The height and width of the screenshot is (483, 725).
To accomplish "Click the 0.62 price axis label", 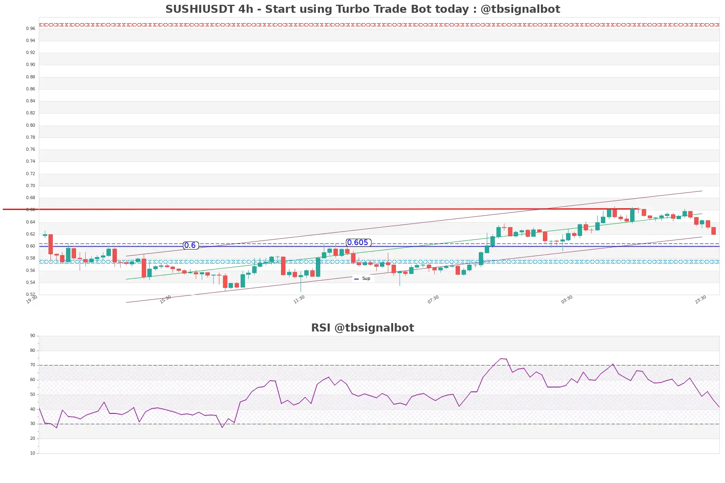I will (x=30, y=234).
